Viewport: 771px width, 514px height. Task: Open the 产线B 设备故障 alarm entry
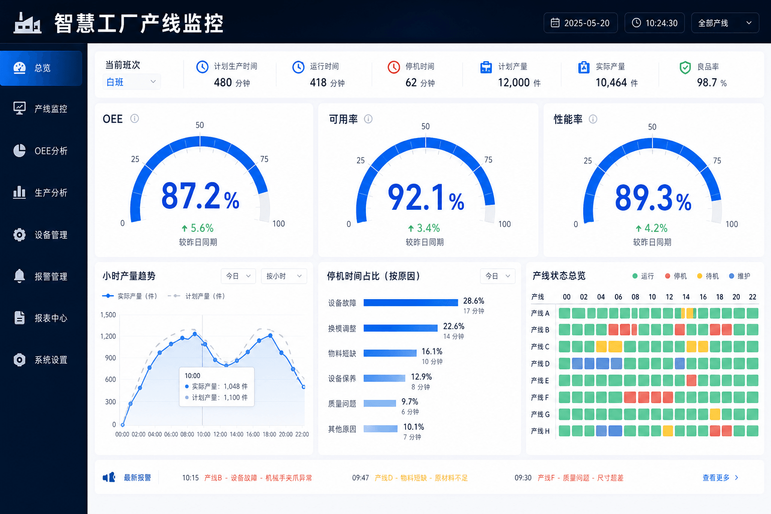[247, 478]
